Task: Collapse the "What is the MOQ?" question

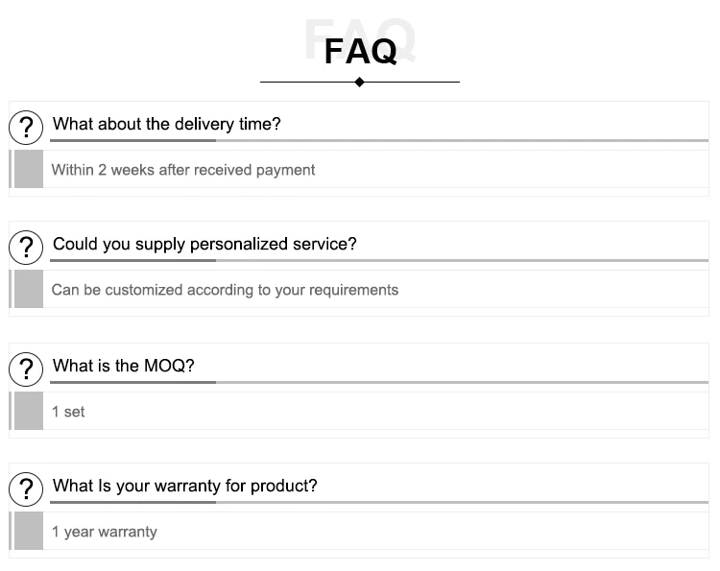Action: point(124,366)
